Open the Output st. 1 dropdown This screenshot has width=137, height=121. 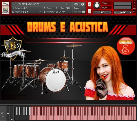[x=27, y=8]
